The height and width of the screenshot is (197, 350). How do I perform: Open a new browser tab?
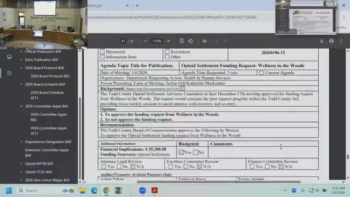coord(137,5)
